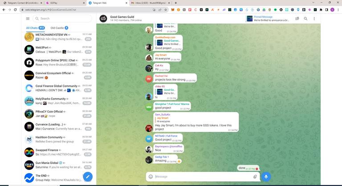Open the HolySharks Community chat
This screenshot has height=186, width=342.
pos(58,101)
